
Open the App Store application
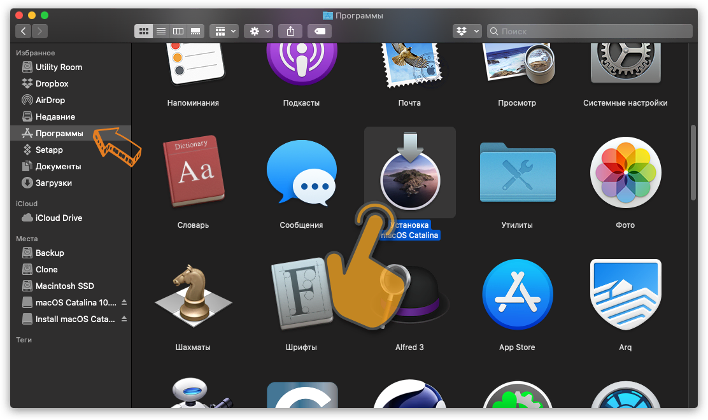518,294
